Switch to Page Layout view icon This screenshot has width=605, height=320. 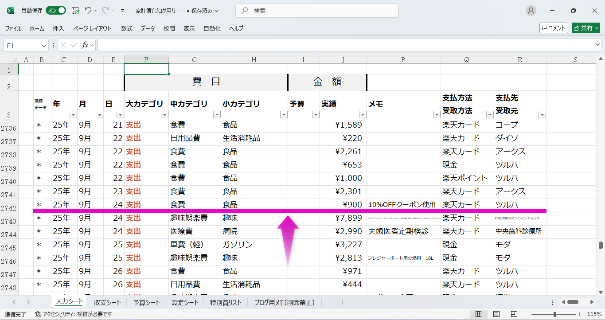[496, 314]
